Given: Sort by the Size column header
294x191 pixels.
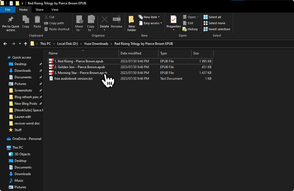Looking at the screenshot, I should tap(202, 53).
